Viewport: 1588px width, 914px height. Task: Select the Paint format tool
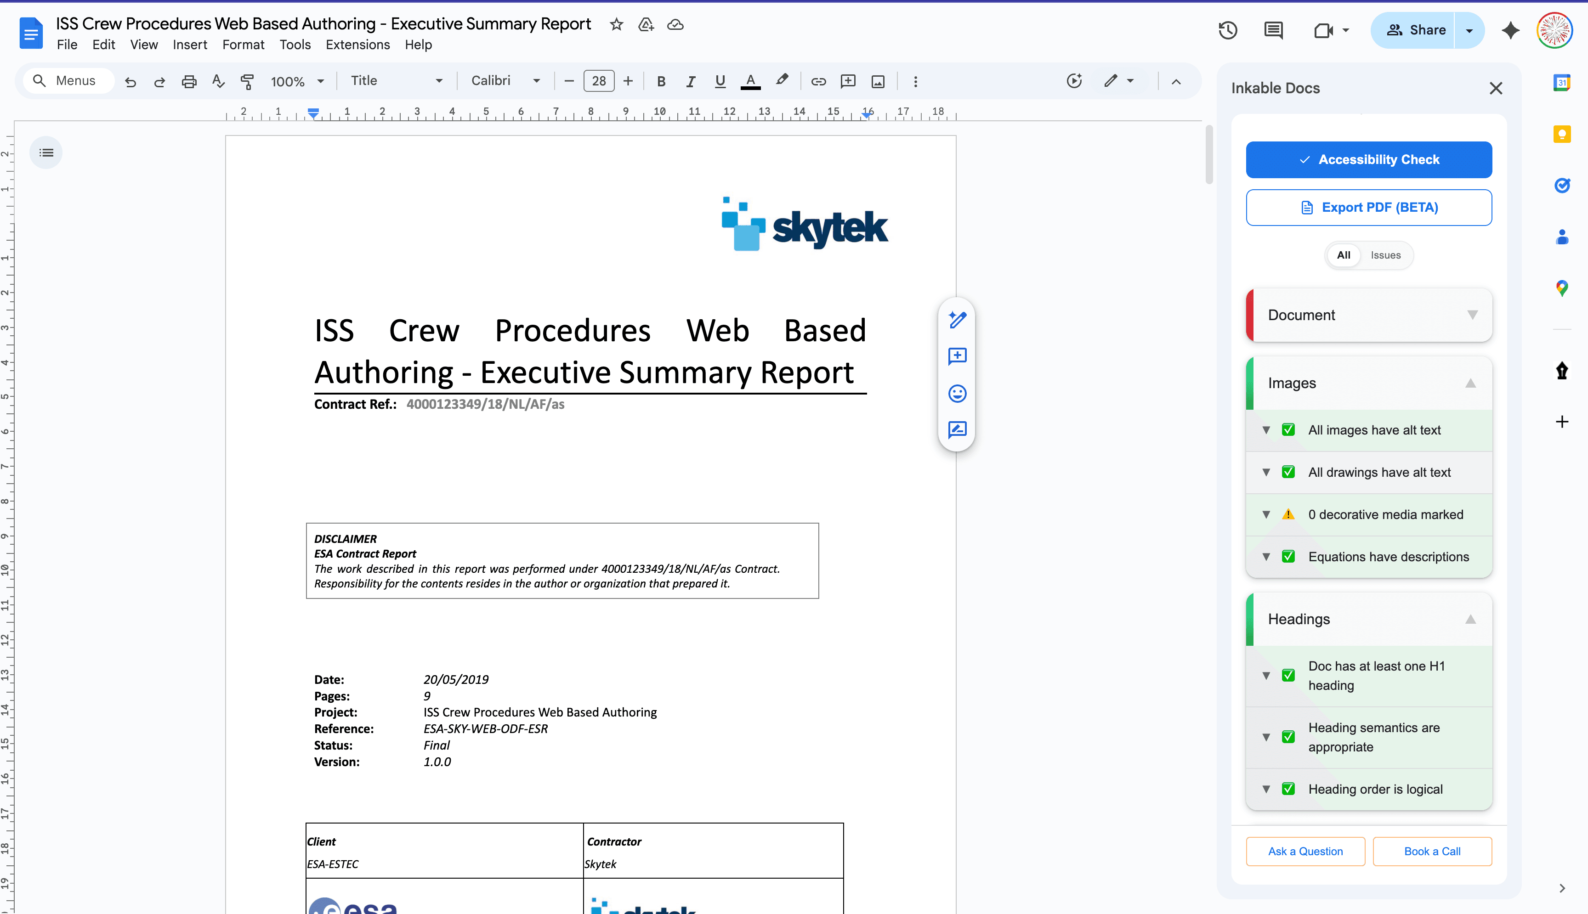click(x=247, y=81)
